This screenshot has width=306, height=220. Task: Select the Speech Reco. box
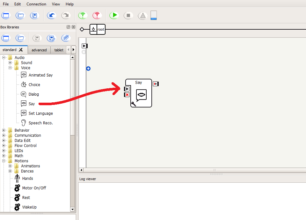[x=40, y=123]
